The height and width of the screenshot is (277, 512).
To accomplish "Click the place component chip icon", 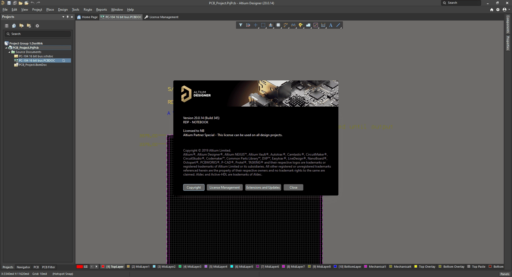I will tap(278, 25).
